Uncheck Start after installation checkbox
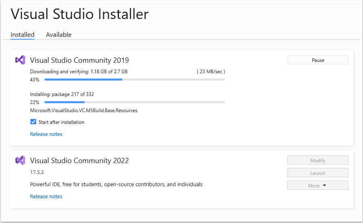The height and width of the screenshot is (223, 363). coord(33,122)
